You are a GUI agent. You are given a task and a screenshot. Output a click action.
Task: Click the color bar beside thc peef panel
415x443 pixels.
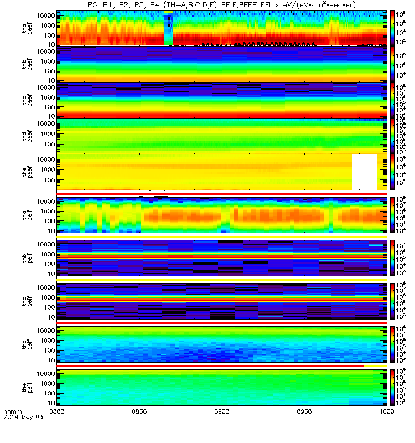(x=392, y=100)
